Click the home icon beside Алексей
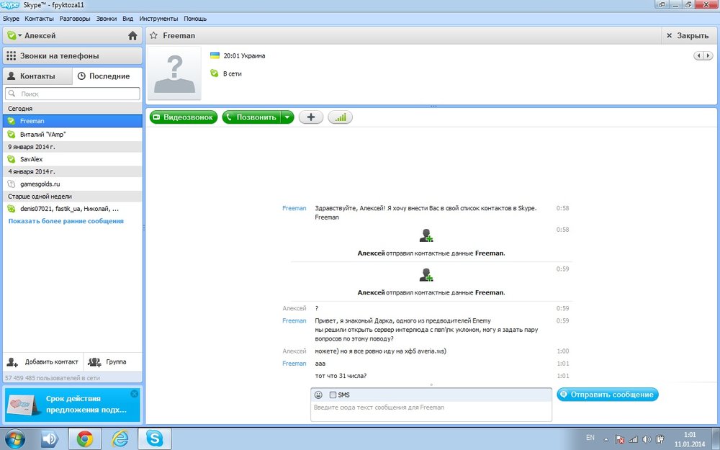This screenshot has height=450, width=720. [132, 35]
